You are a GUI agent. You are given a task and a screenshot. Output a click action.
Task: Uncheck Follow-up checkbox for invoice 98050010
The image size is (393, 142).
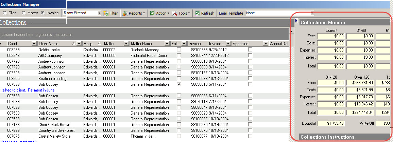click(179, 84)
